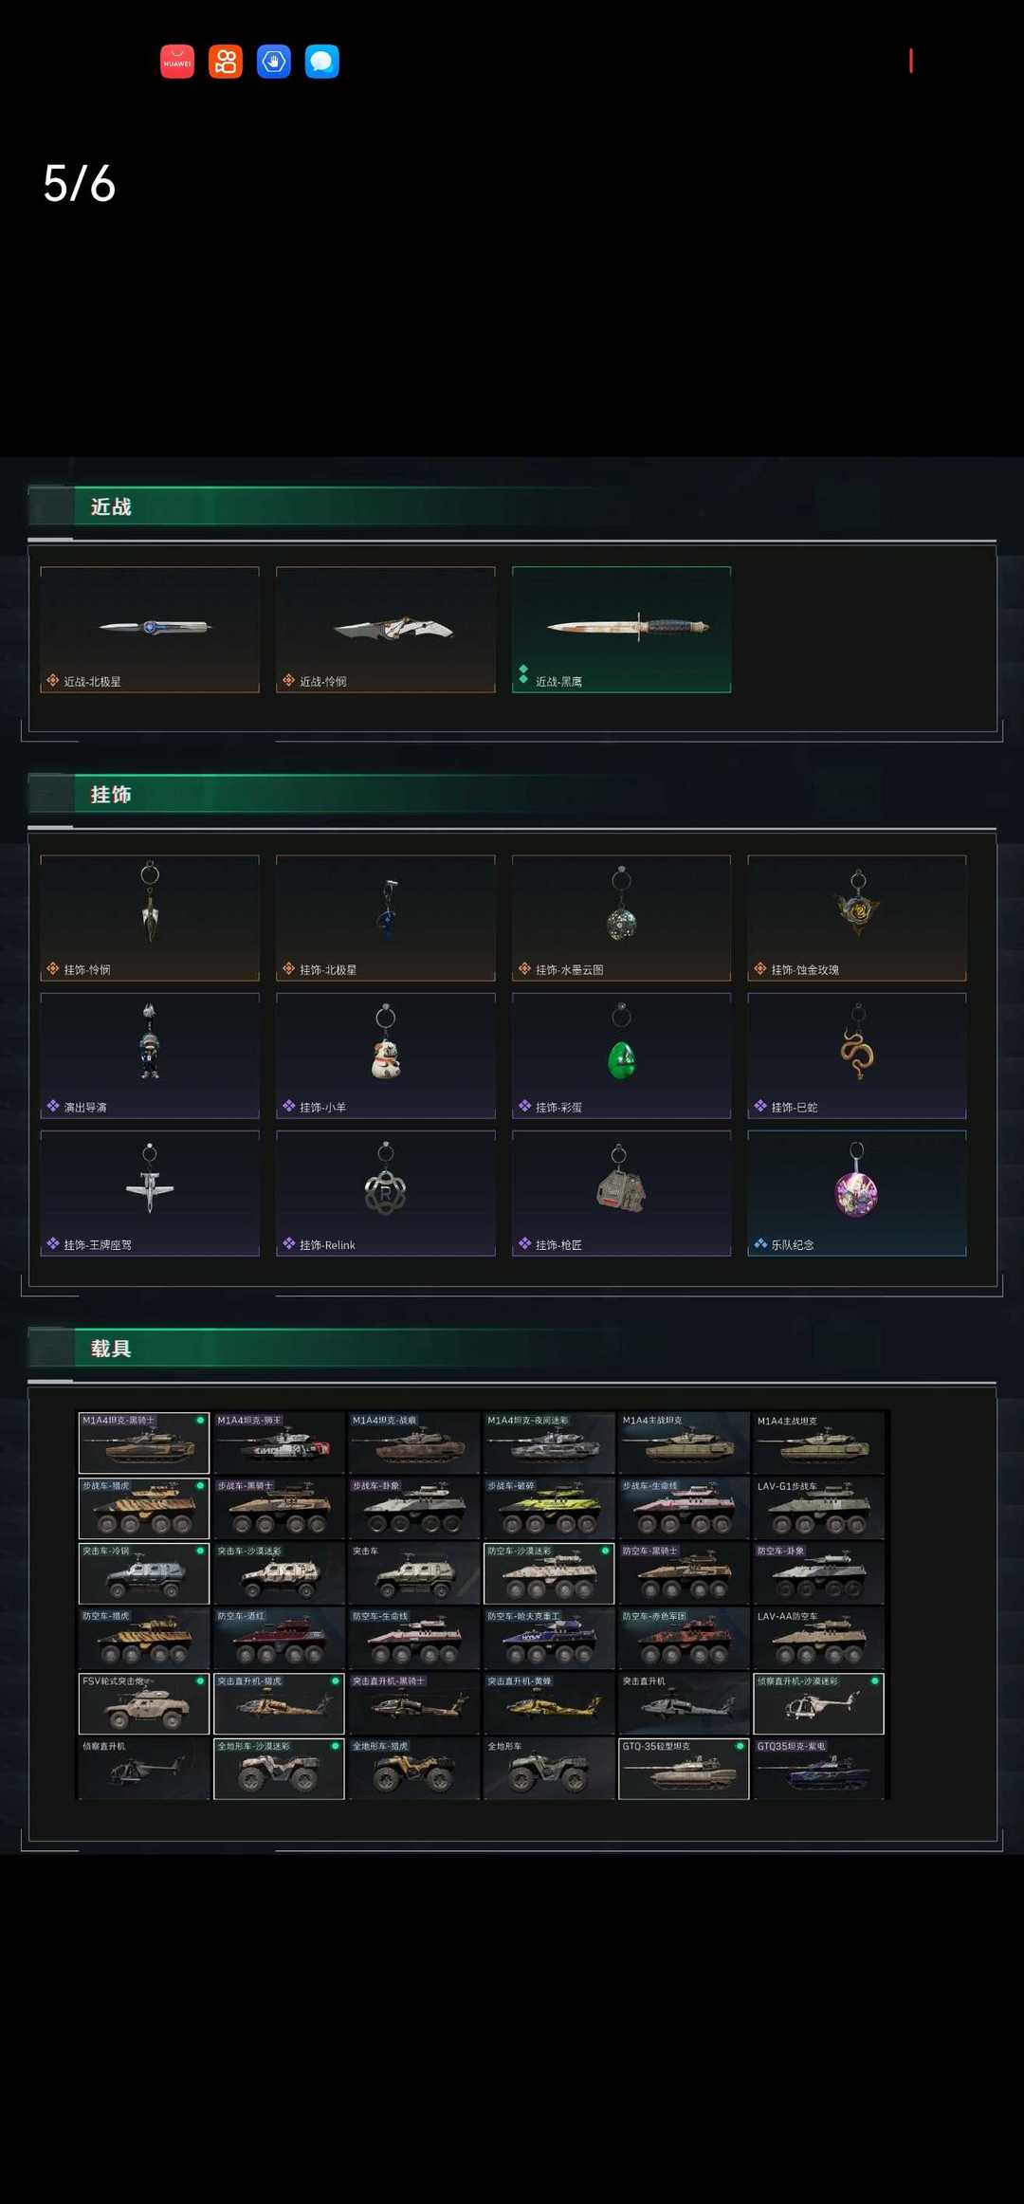Screen dimensions: 1024x2204
Task: Select the 挂饰-小羊 sheep charm
Action: click(x=386, y=1056)
